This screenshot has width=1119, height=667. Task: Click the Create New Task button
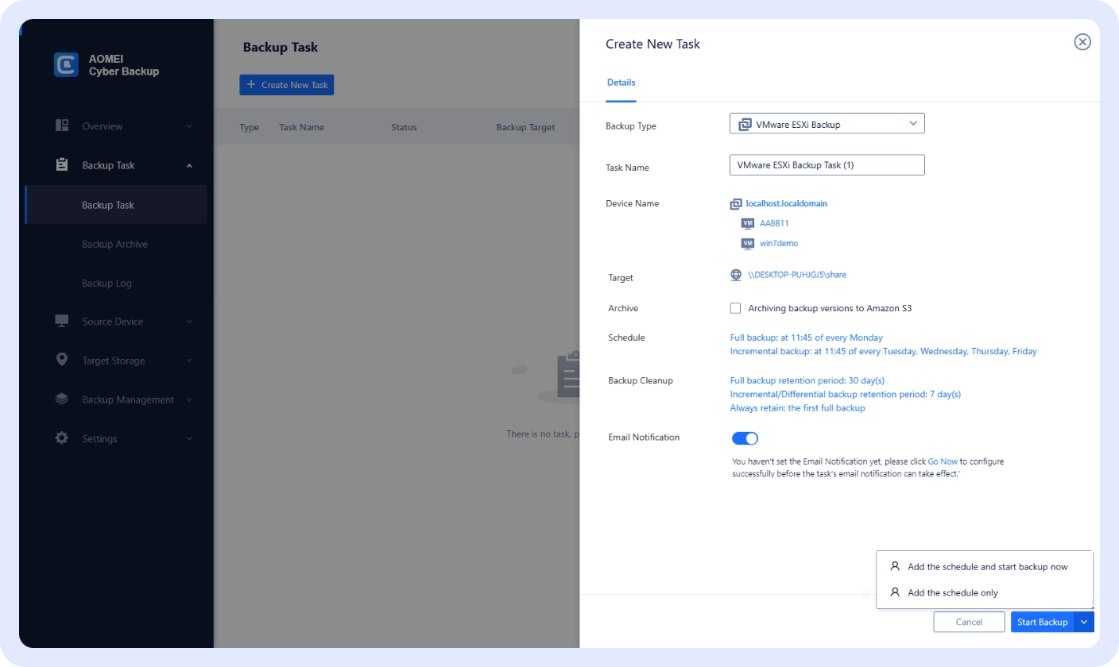287,85
